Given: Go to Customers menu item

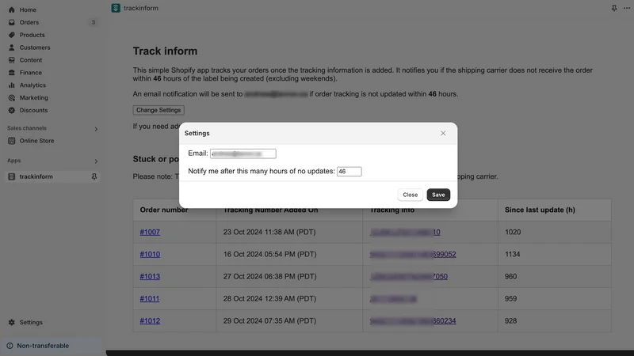Looking at the screenshot, I should 35,47.
